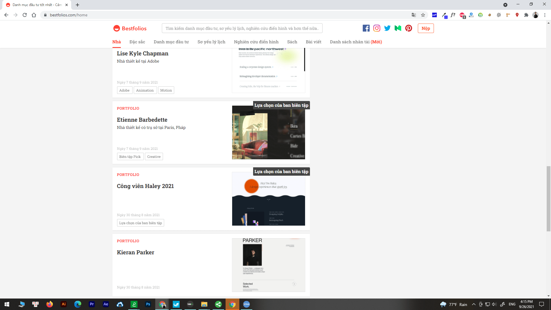The width and height of the screenshot is (551, 310).
Task: Open the weather 77°F Rain widget
Action: coord(453,304)
